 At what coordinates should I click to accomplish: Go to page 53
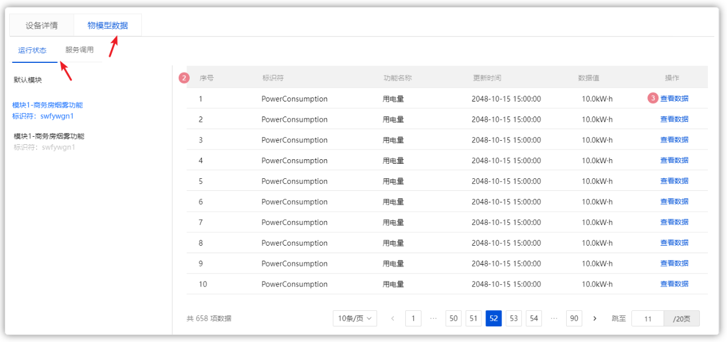click(514, 318)
